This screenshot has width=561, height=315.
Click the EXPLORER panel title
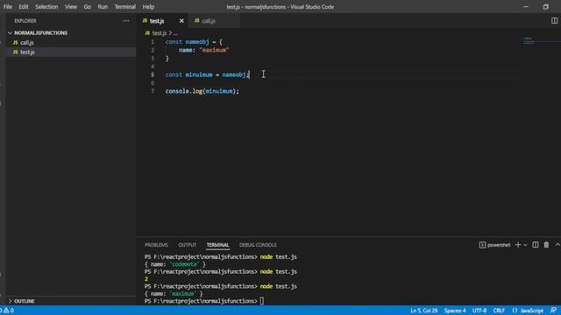pyautogui.click(x=25, y=21)
